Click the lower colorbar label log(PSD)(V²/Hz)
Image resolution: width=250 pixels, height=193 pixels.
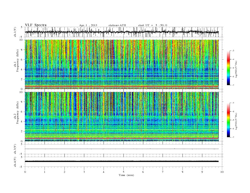pyautogui.click(x=236, y=121)
